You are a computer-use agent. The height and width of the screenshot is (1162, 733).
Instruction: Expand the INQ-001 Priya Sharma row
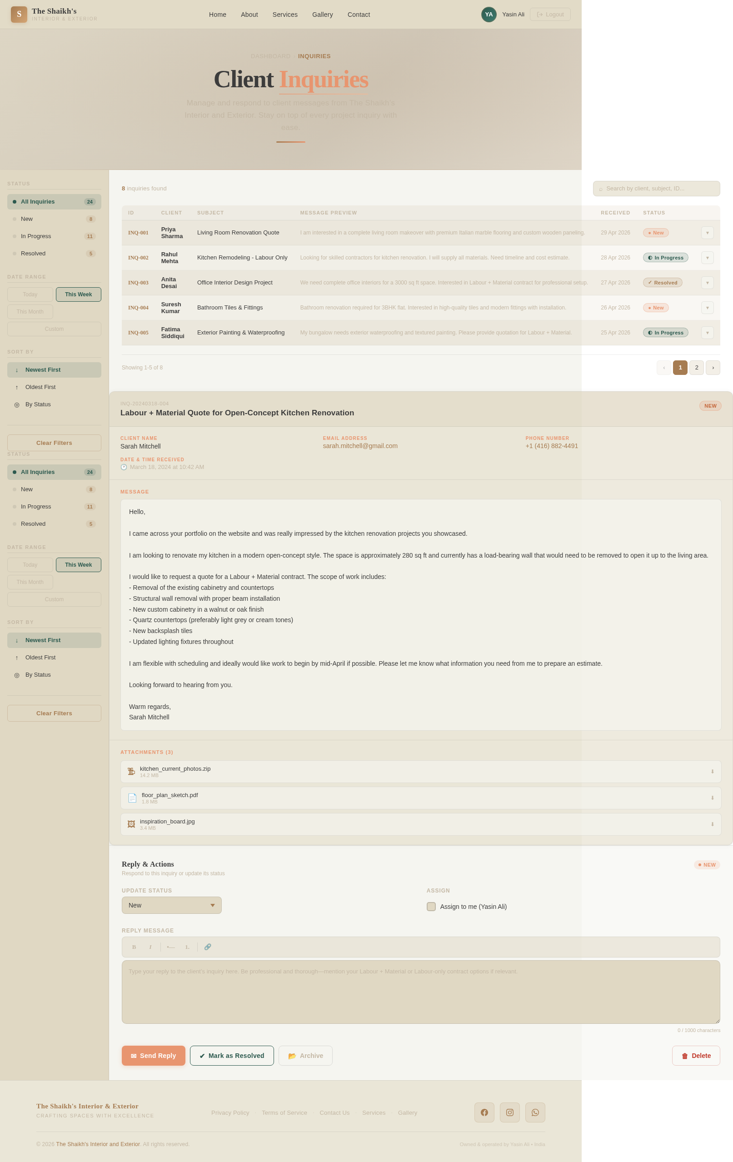[x=707, y=233]
